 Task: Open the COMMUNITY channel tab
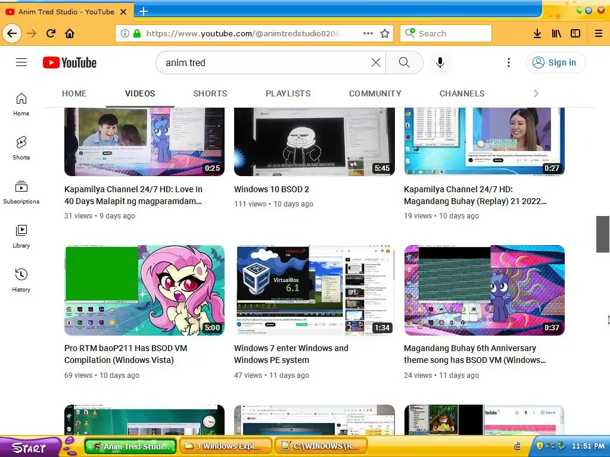click(x=375, y=93)
